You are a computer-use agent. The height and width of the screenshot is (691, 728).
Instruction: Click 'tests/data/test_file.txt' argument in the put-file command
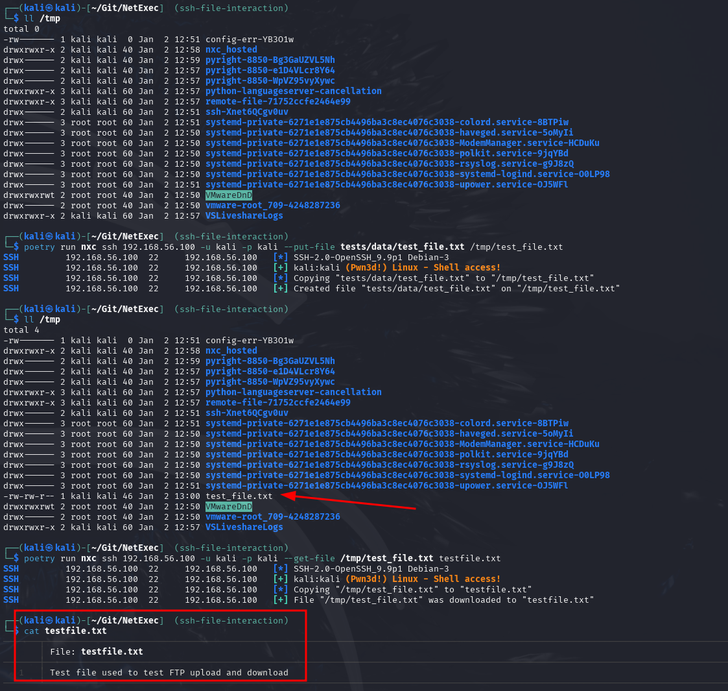click(x=402, y=247)
